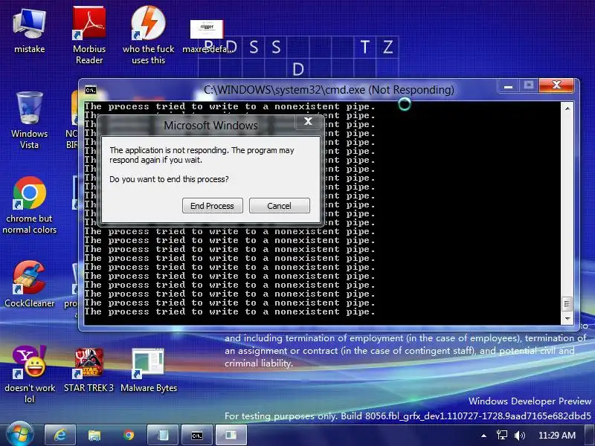This screenshot has width=595, height=446.
Task: Open the Malware Bytes desktop icon
Action: coord(148,369)
